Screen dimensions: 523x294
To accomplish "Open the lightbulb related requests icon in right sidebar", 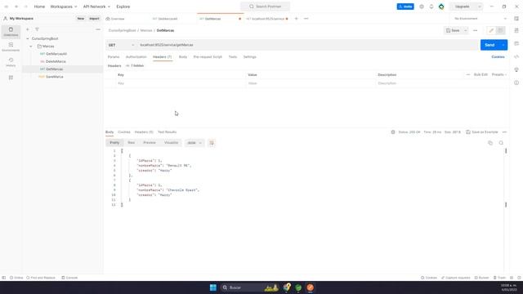I will point(516,69).
